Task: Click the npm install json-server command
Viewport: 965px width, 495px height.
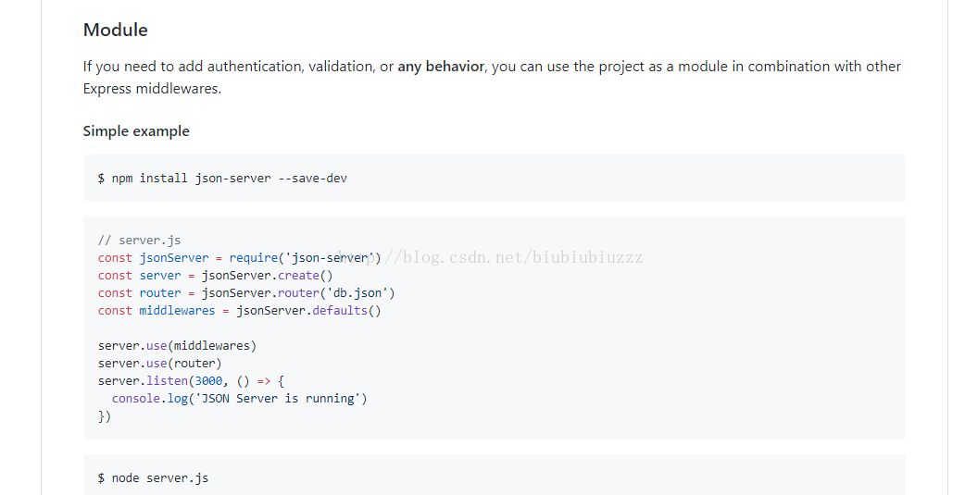Action: coord(222,178)
